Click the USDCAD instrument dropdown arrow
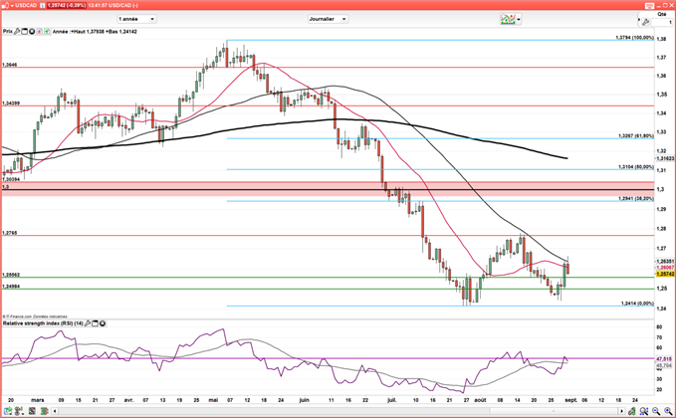676x418 pixels. [x=12, y=5]
